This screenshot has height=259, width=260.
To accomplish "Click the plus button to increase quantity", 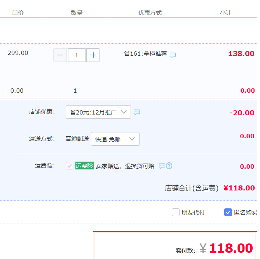I will click(93, 55).
